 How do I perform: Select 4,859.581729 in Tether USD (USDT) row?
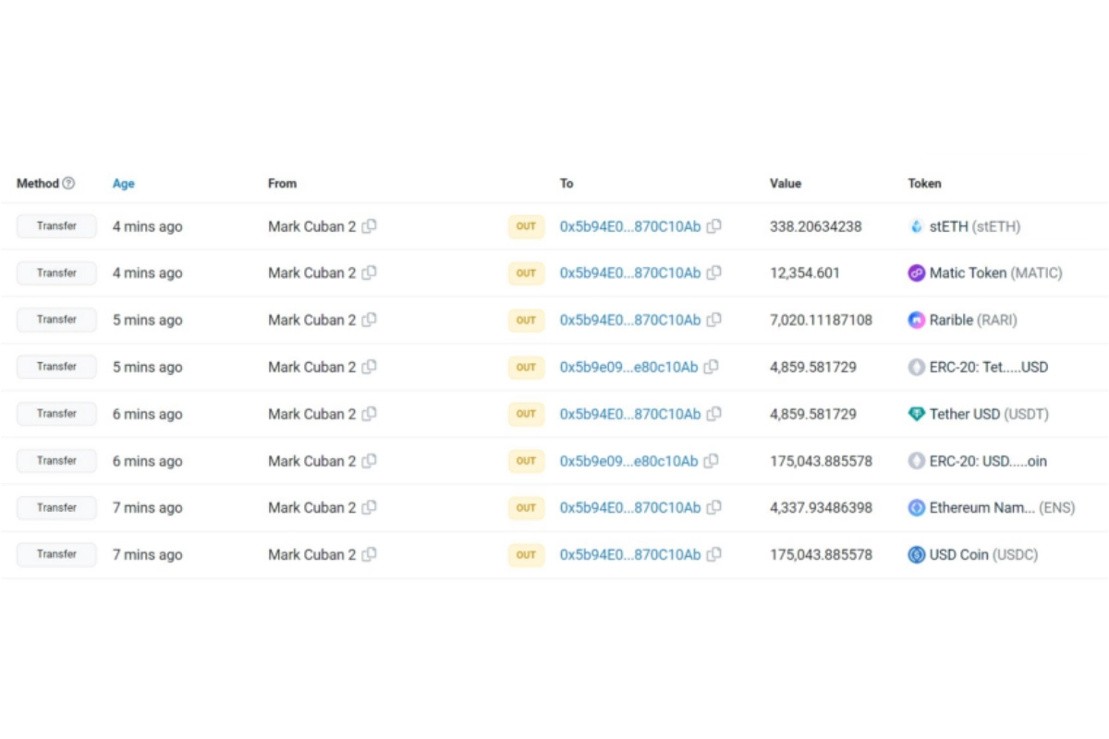coord(812,414)
